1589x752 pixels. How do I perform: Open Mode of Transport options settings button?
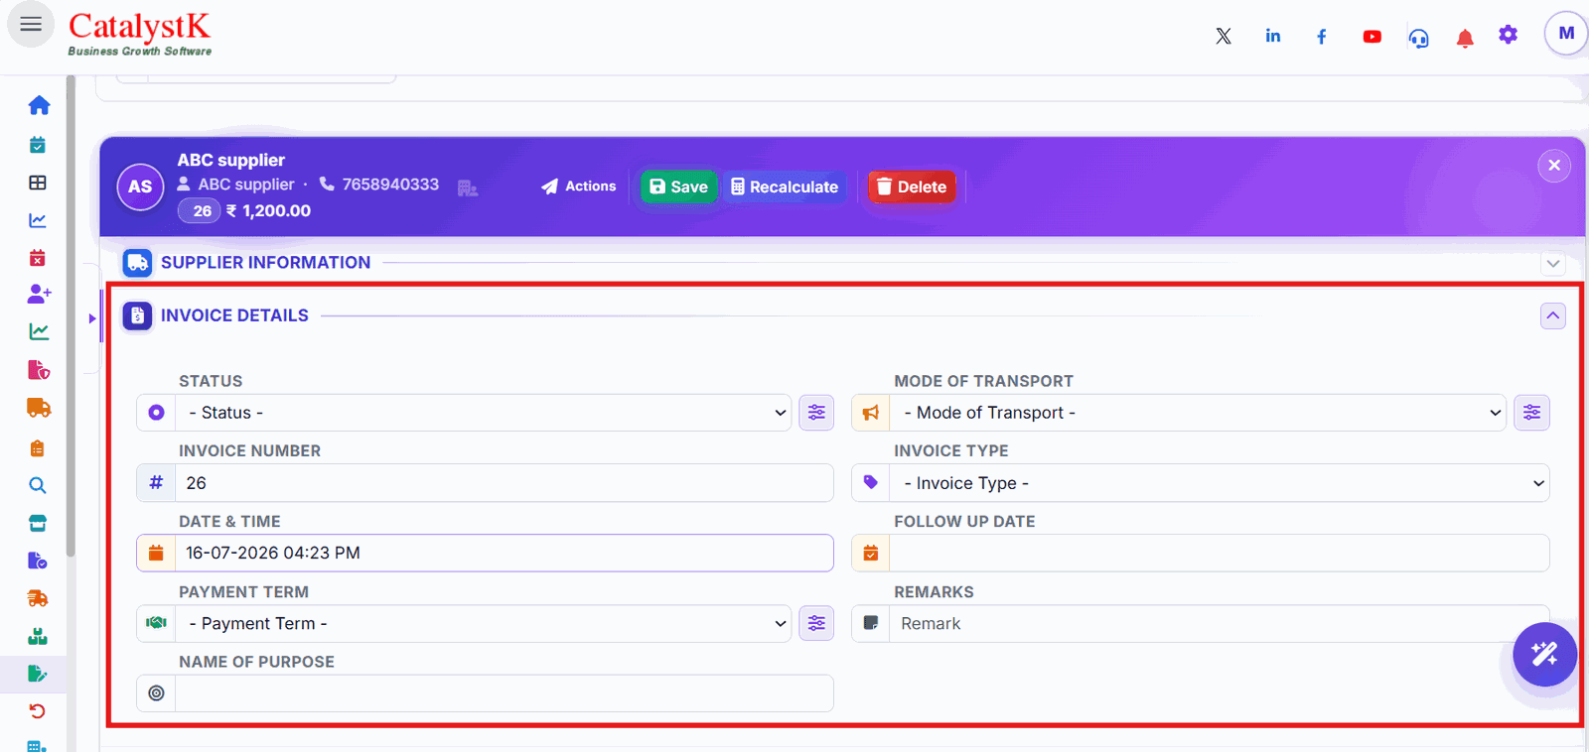[1531, 413]
